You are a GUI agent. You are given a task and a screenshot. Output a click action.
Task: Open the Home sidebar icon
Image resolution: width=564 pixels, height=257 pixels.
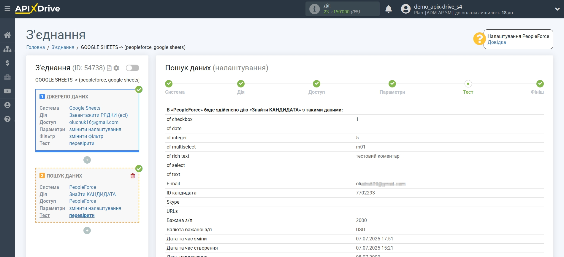click(x=7, y=35)
